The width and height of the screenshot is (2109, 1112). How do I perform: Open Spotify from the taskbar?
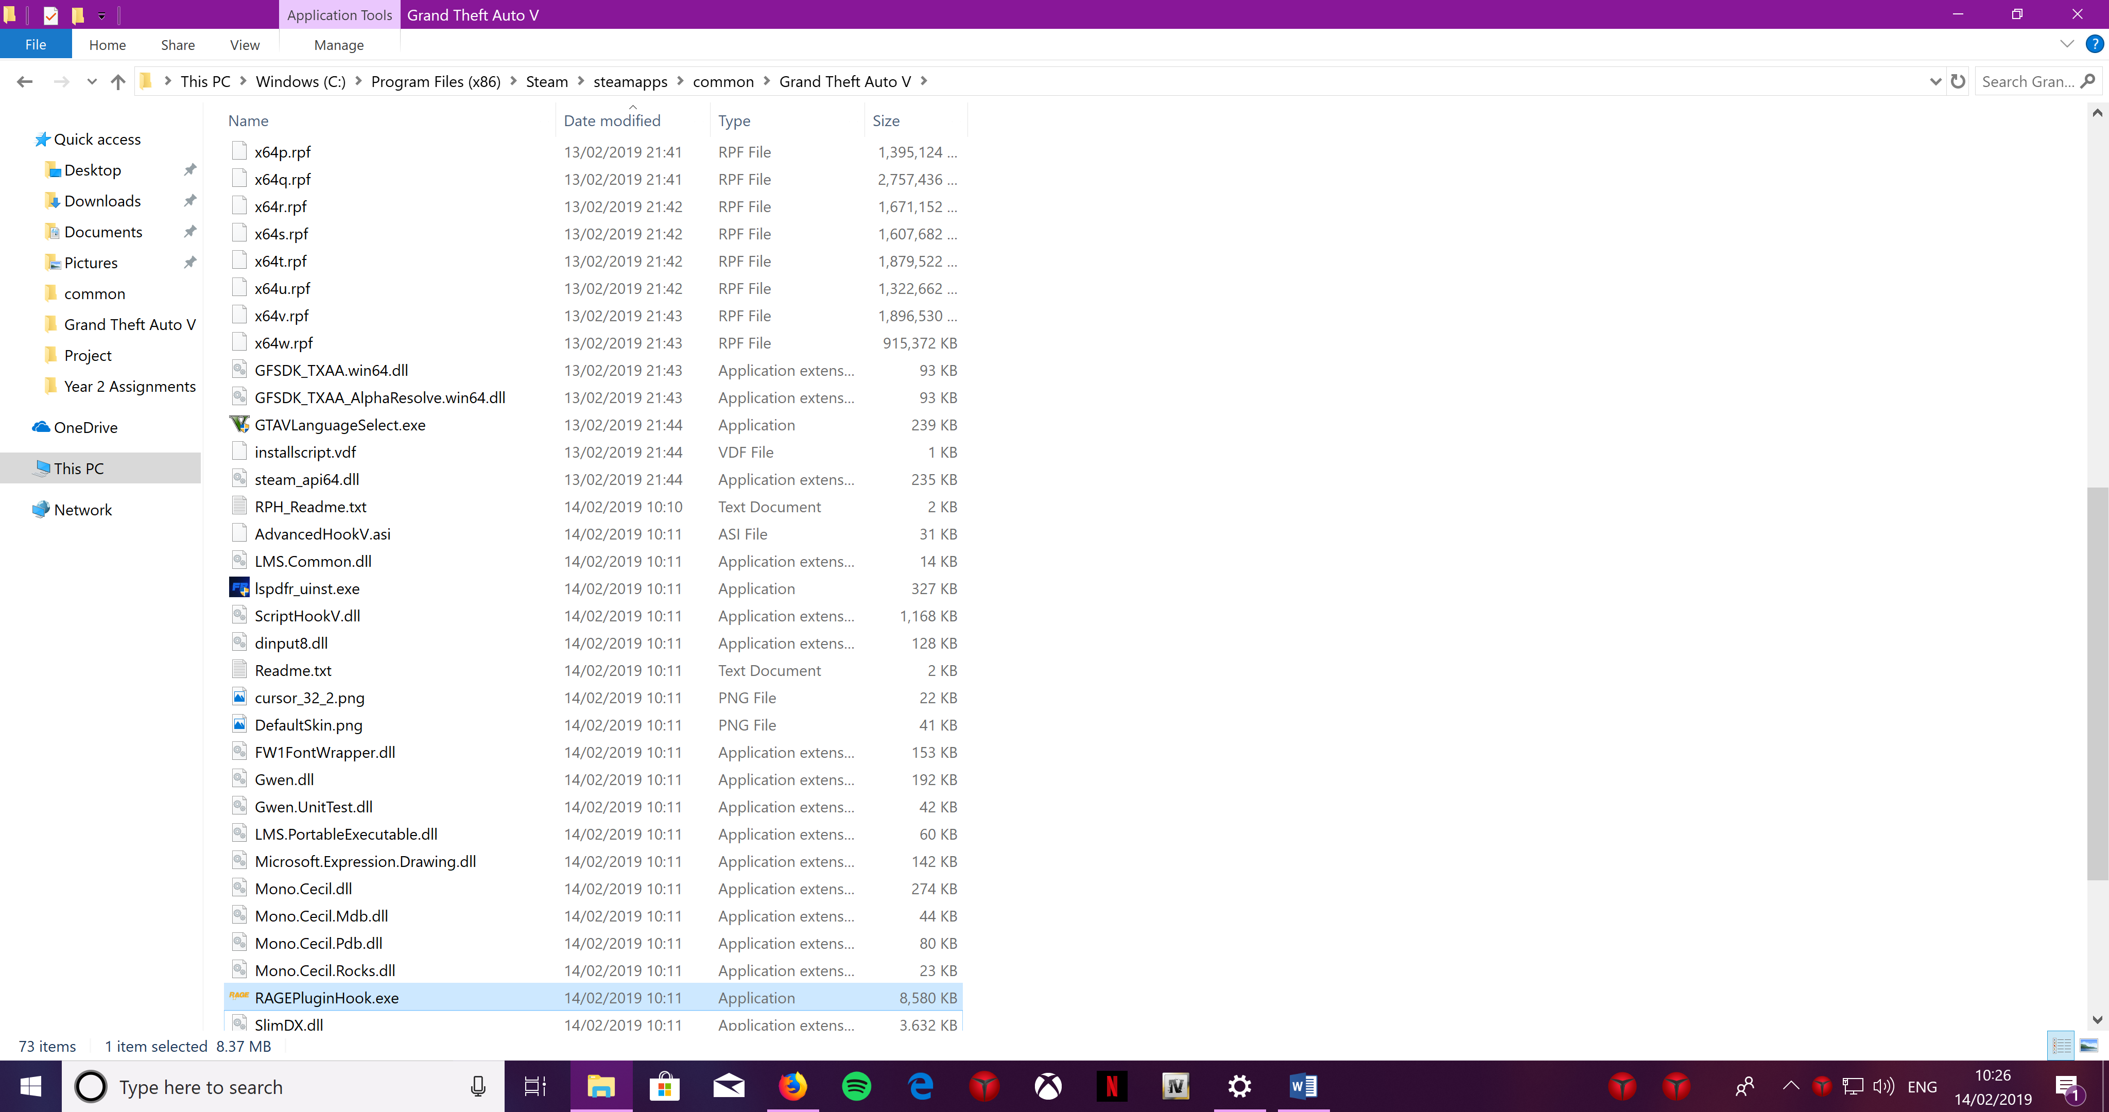click(x=856, y=1087)
